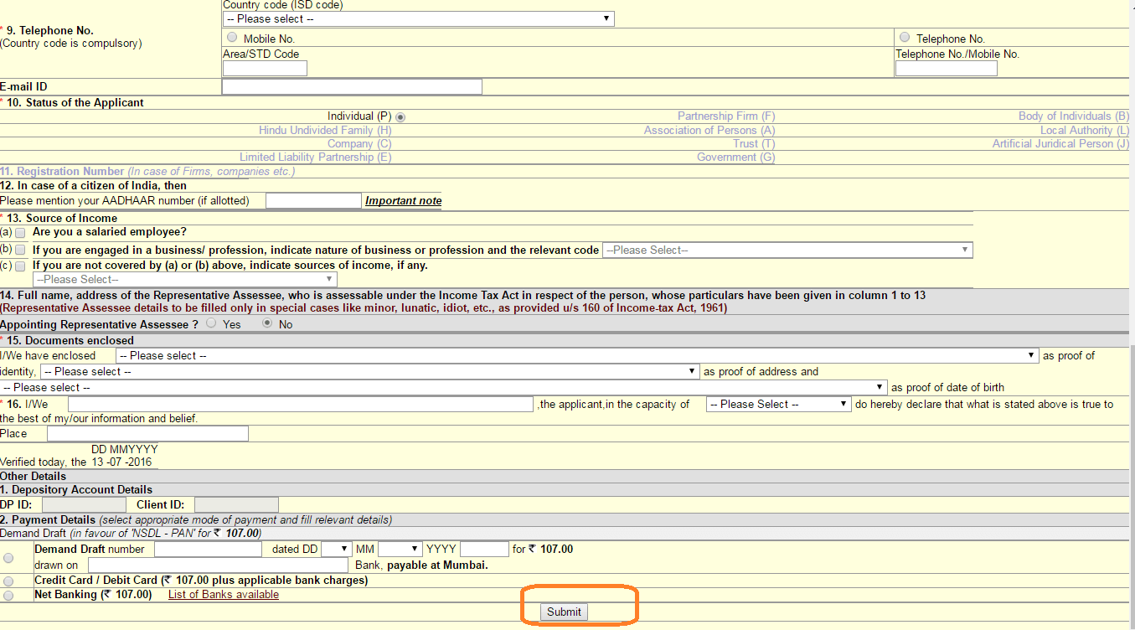1135x630 pixels.
Task: Open the nature of business dropdown
Action: coord(785,249)
